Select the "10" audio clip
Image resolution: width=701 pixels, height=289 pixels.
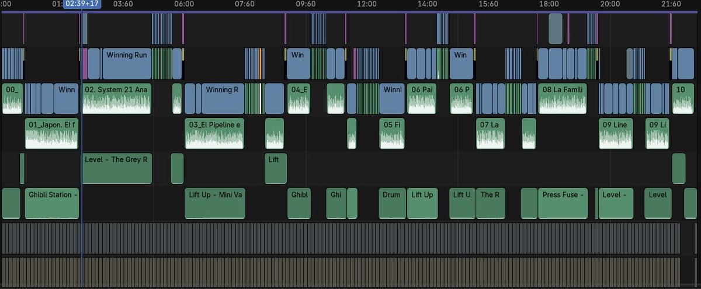click(x=683, y=99)
